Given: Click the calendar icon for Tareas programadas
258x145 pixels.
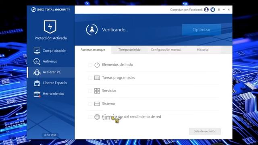Looking at the screenshot, I should 97,78.
